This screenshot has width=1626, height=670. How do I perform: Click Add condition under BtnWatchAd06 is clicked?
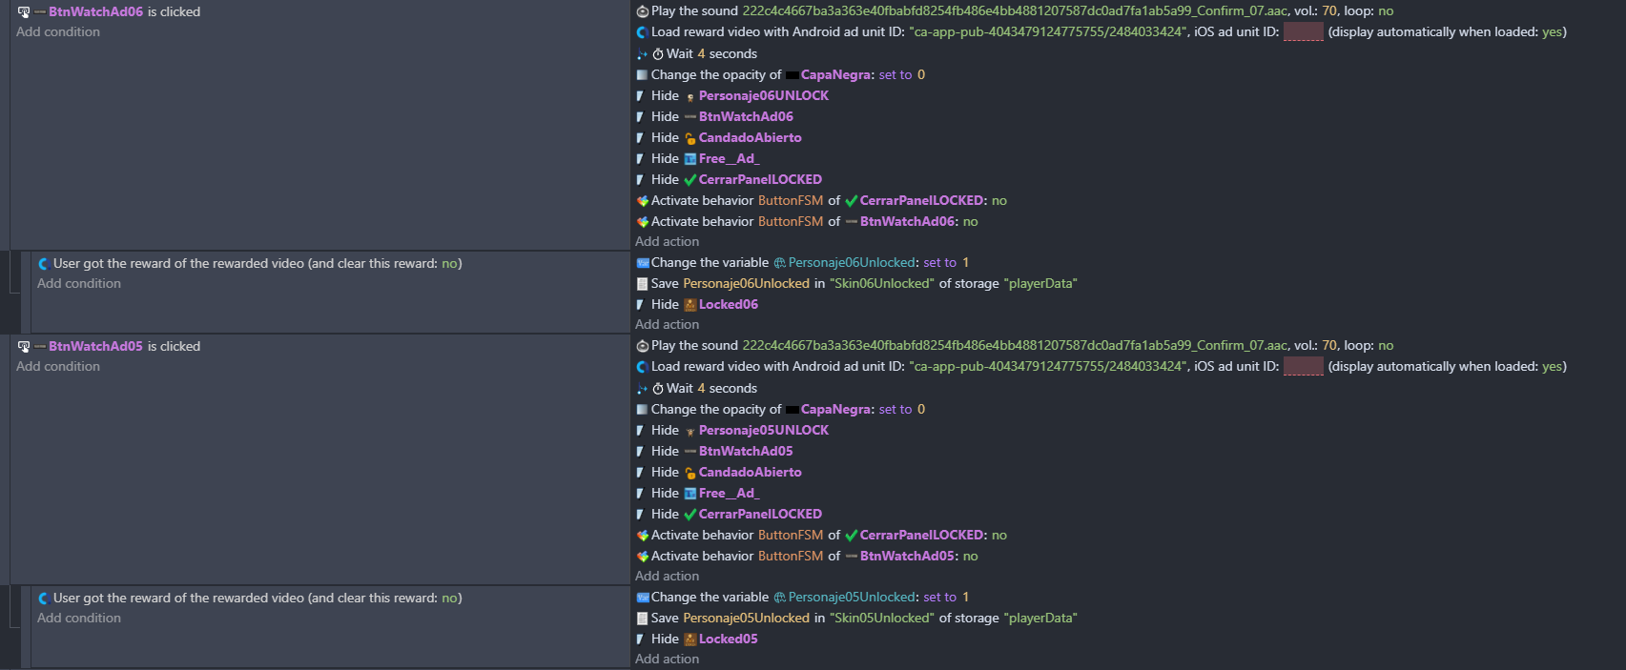58,32
